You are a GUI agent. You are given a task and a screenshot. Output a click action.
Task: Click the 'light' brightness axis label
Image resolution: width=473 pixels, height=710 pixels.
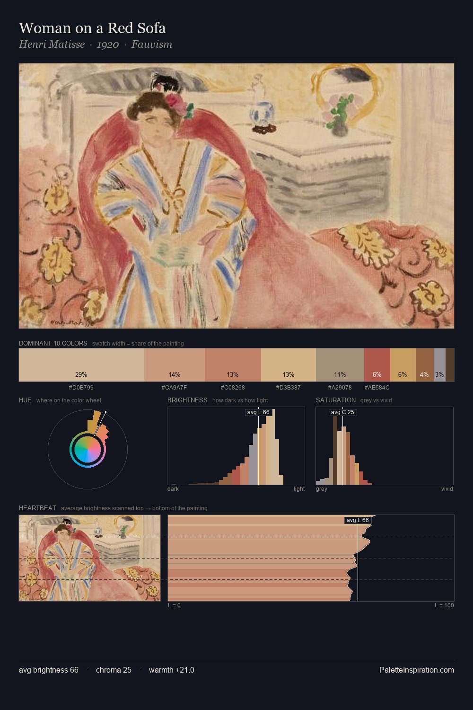[x=299, y=489]
